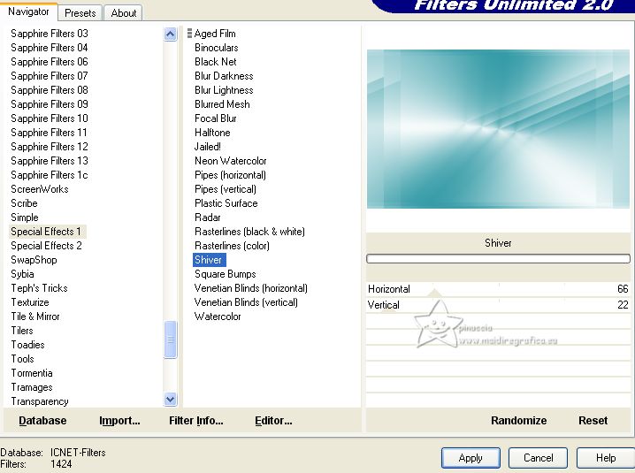Select the Pipes (horizontal) filter
The width and height of the screenshot is (635, 473).
[x=230, y=175]
